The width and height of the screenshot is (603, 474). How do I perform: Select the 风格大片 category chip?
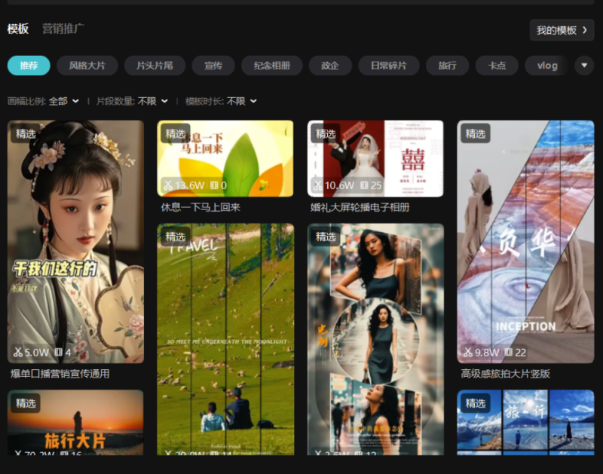(x=87, y=66)
